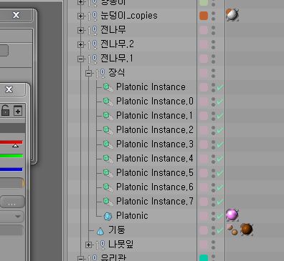The image size is (284, 261).
Task: Click the red color channel slider
Action: click(x=11, y=142)
